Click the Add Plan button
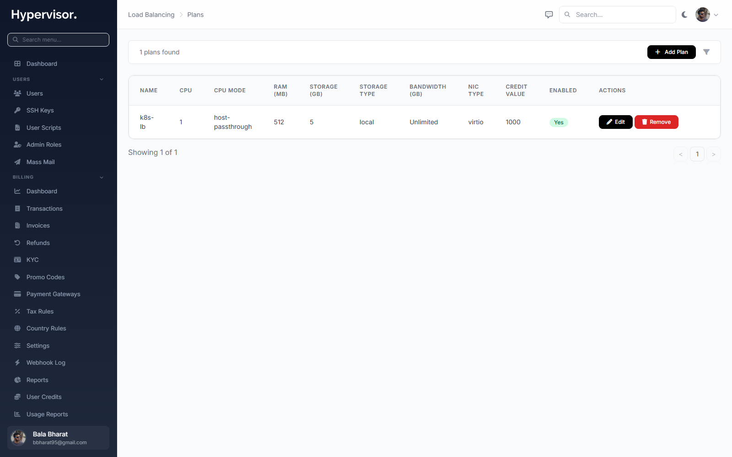Image resolution: width=732 pixels, height=457 pixels. 671,52
